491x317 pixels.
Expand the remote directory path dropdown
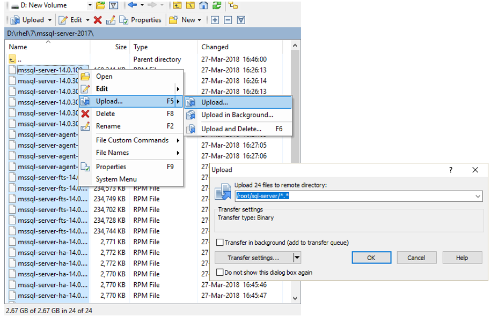(x=478, y=197)
